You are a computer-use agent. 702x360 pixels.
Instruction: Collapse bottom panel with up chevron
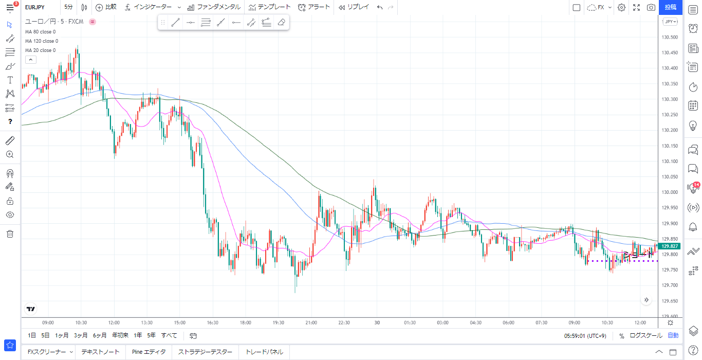click(659, 352)
